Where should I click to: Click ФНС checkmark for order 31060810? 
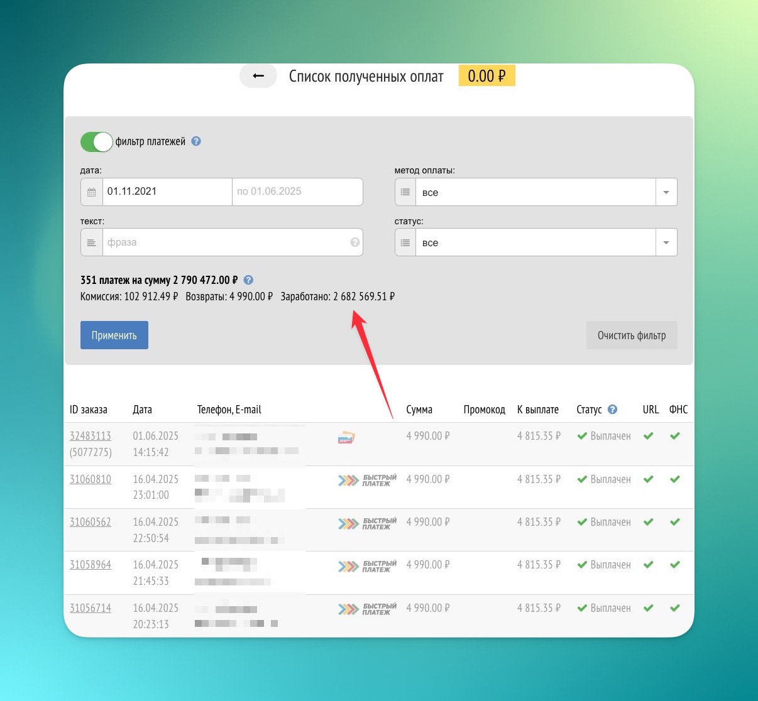pos(675,479)
